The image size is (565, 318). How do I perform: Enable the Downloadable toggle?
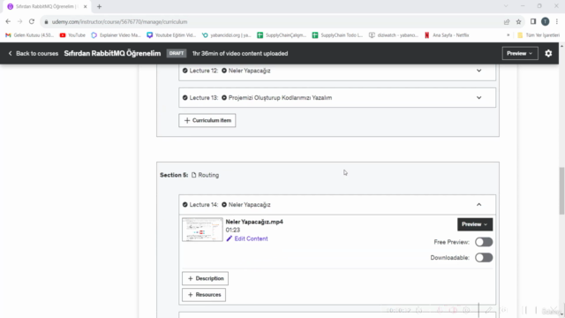pyautogui.click(x=484, y=257)
